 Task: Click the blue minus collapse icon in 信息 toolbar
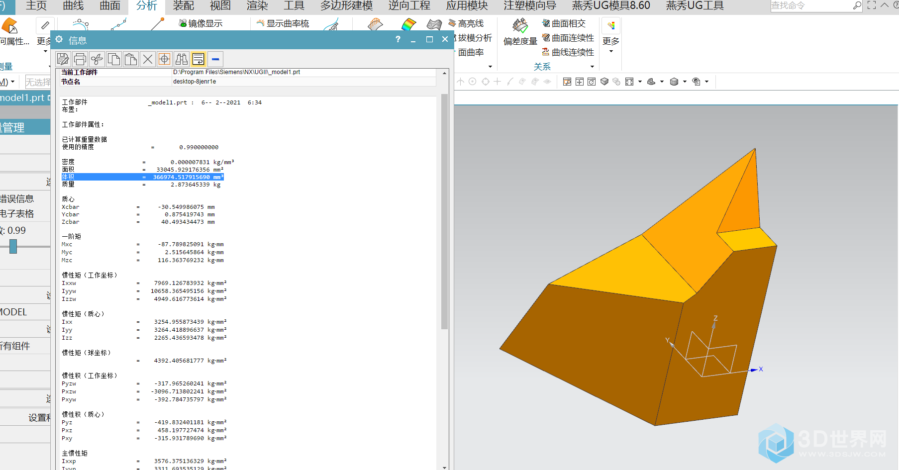click(215, 60)
